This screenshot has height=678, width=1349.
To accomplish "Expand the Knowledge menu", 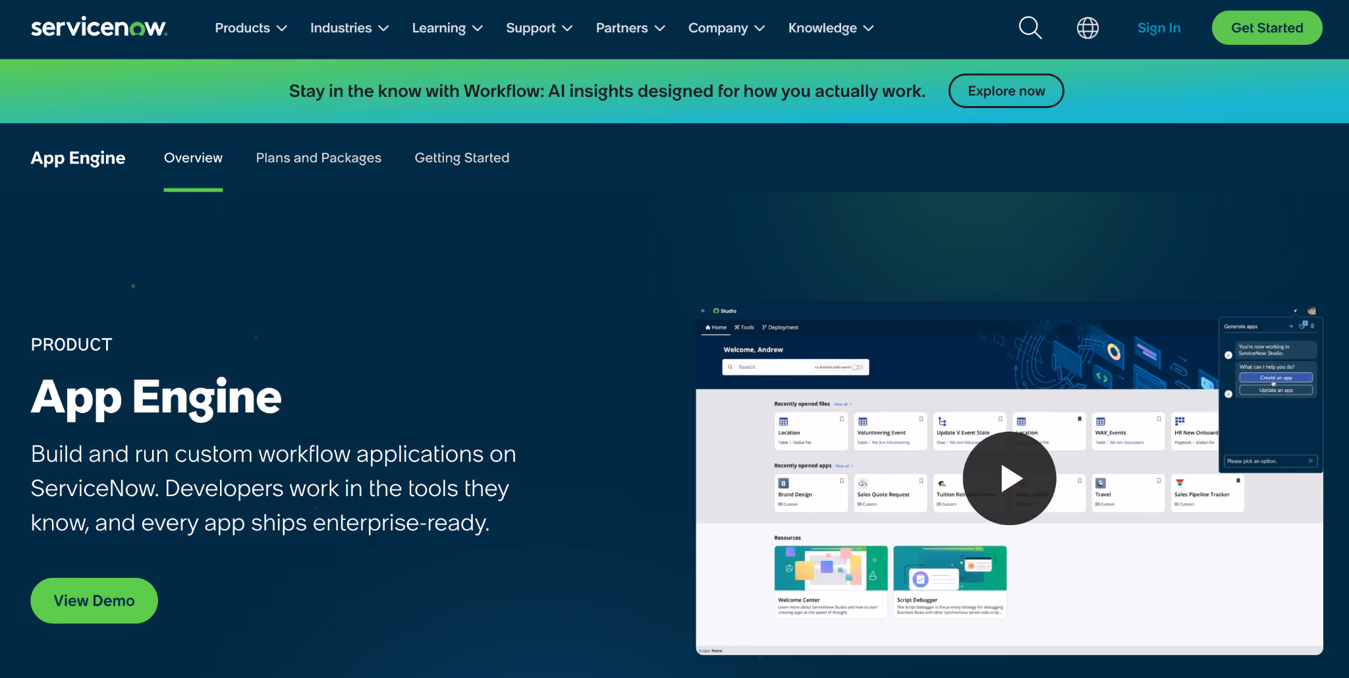I will 831,28.
